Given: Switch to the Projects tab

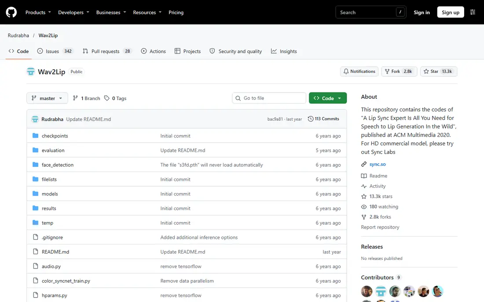Looking at the screenshot, I should pyautogui.click(x=188, y=51).
